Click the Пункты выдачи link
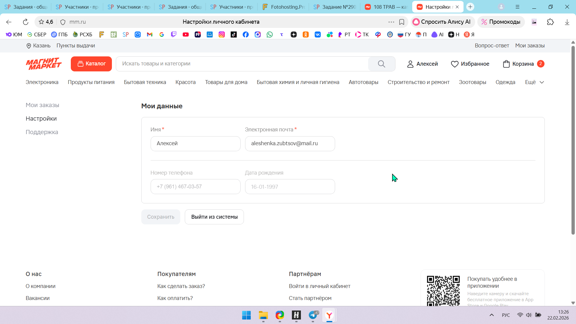This screenshot has width=576, height=324. tap(76, 46)
